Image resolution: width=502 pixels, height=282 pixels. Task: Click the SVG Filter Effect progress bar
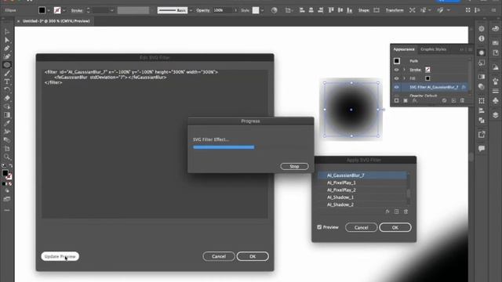tap(224, 147)
